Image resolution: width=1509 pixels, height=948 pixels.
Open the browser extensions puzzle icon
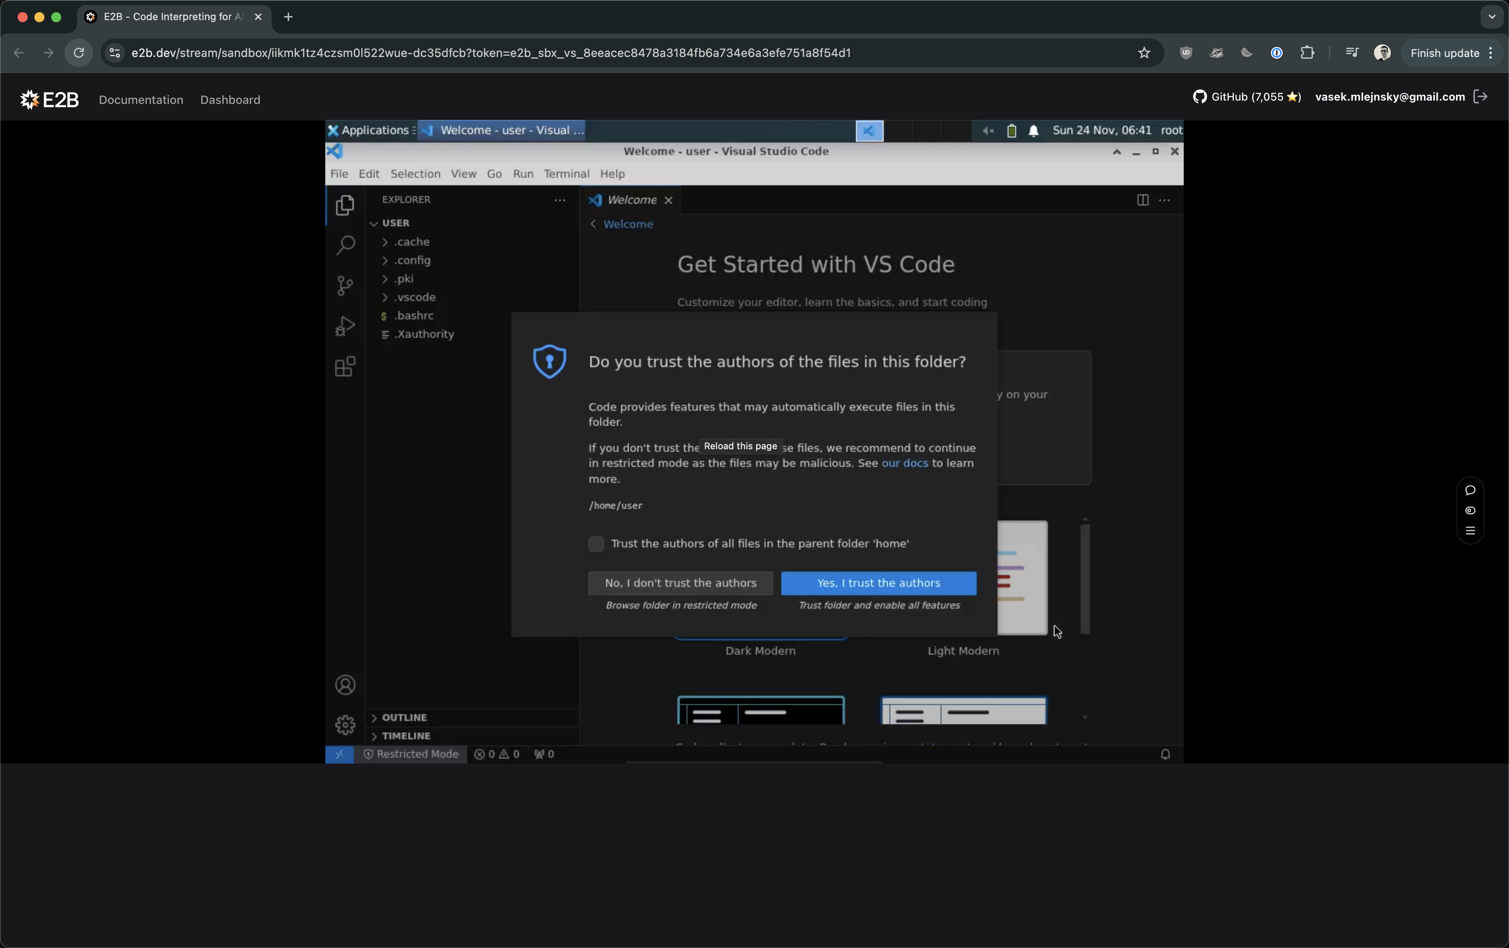pyautogui.click(x=1307, y=53)
